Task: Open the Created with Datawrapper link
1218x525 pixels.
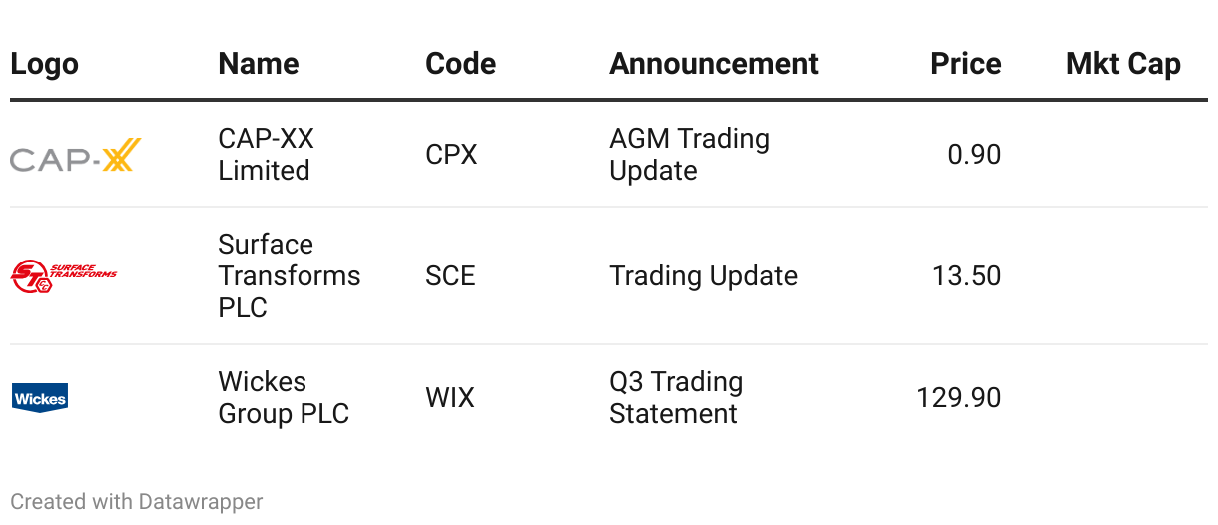Action: 137,501
